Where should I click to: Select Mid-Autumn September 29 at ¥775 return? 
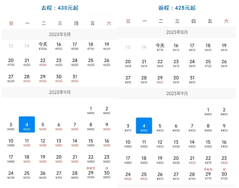[x=208, y=176]
